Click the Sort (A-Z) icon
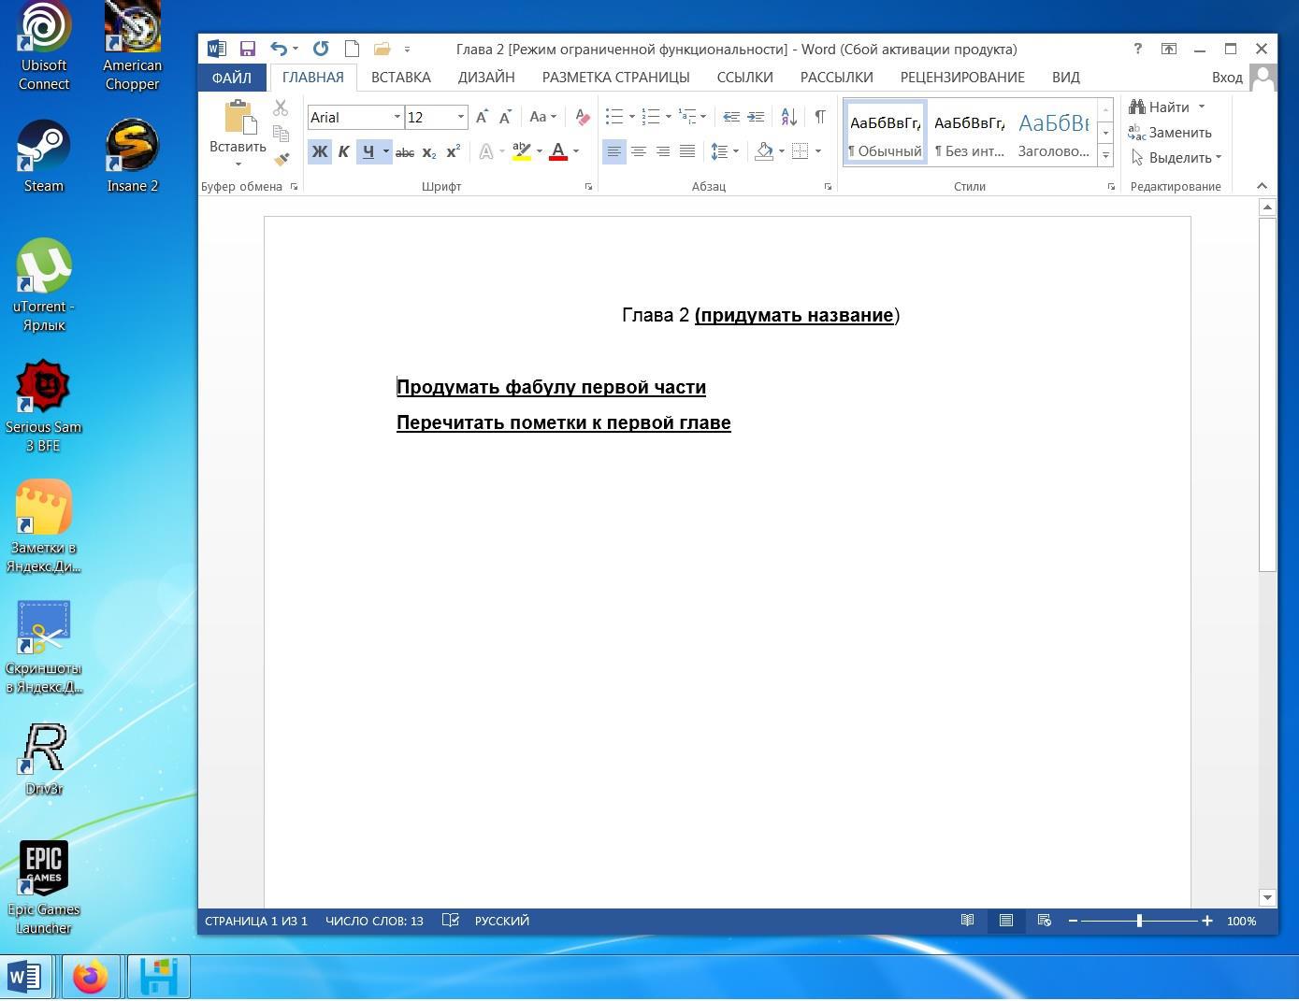This screenshot has height=1001, width=1299. pos(788,117)
